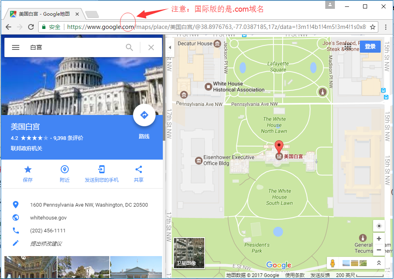The image size is (394, 279).
Task: Click the side panel vertical scrollbar
Action: (x=164, y=88)
